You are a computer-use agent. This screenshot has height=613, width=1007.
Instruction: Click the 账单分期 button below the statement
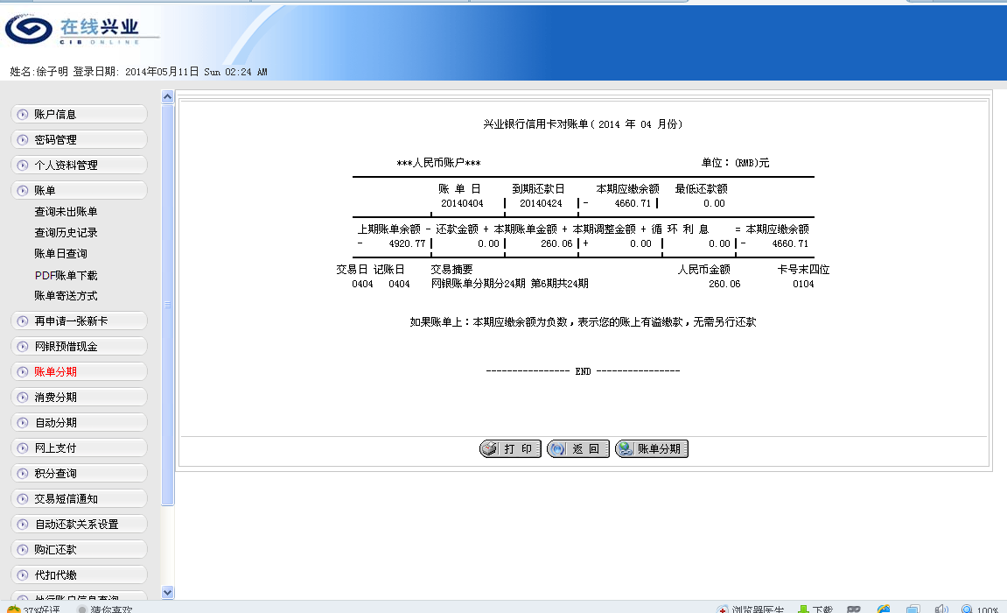pos(651,448)
